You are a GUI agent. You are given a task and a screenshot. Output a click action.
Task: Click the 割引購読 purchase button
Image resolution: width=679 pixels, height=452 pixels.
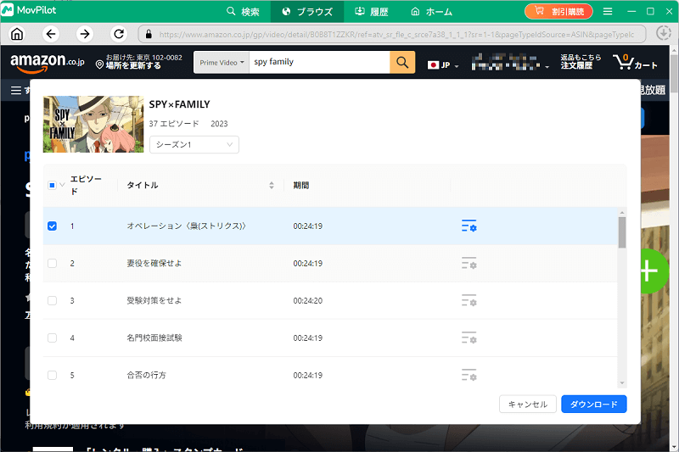[x=558, y=11]
